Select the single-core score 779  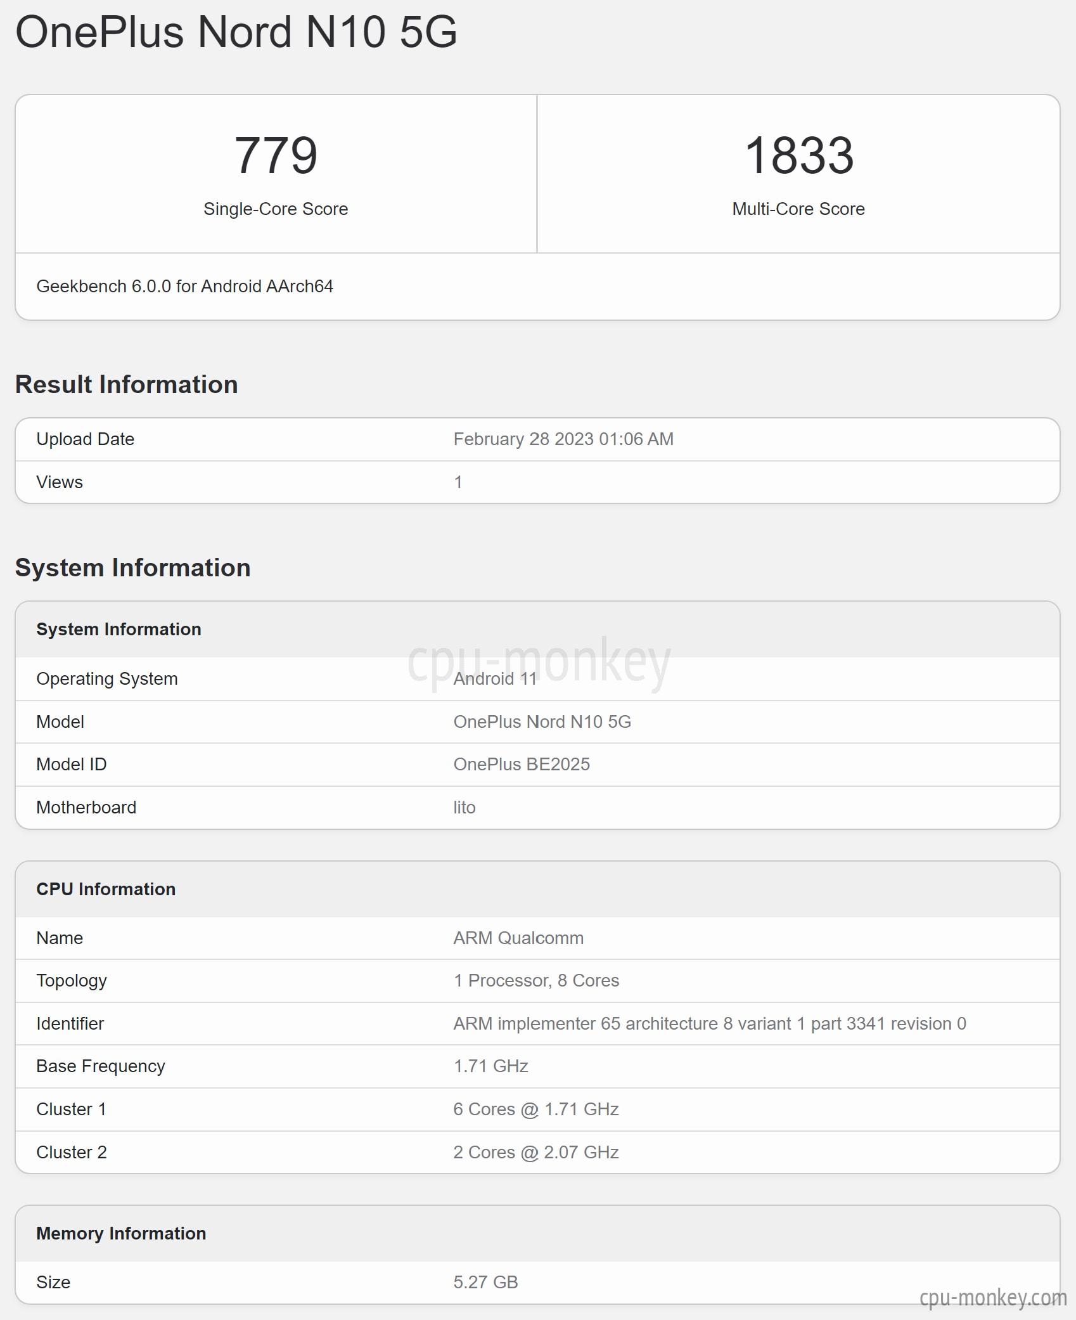coord(276,155)
